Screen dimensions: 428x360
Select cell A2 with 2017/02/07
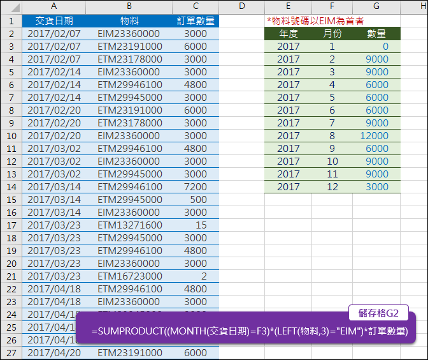[53, 34]
